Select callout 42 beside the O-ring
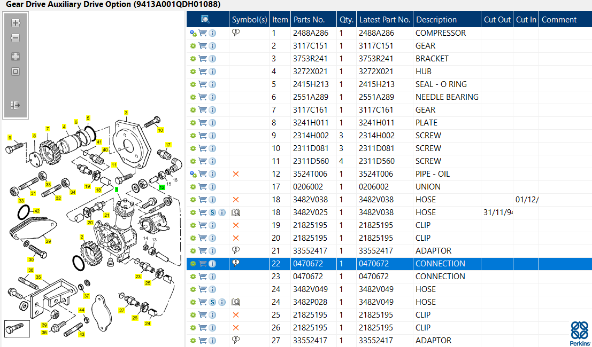Viewport: 592px width, 347px height. [x=37, y=211]
